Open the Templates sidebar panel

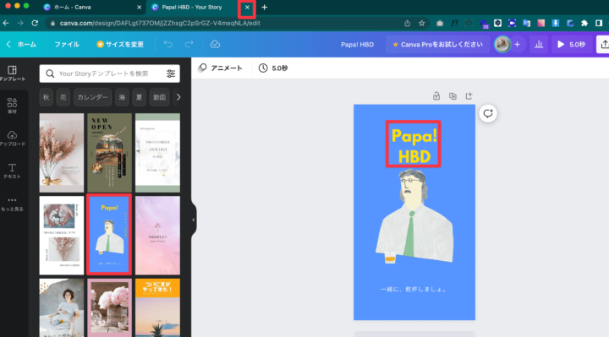pos(12,73)
